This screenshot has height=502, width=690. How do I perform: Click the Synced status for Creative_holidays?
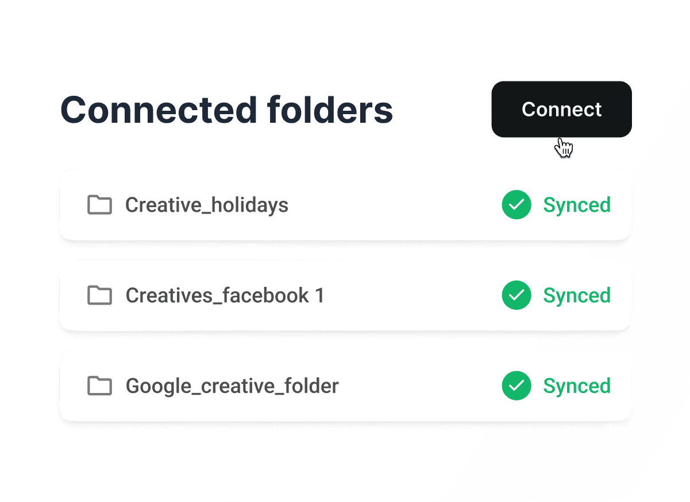(x=577, y=205)
